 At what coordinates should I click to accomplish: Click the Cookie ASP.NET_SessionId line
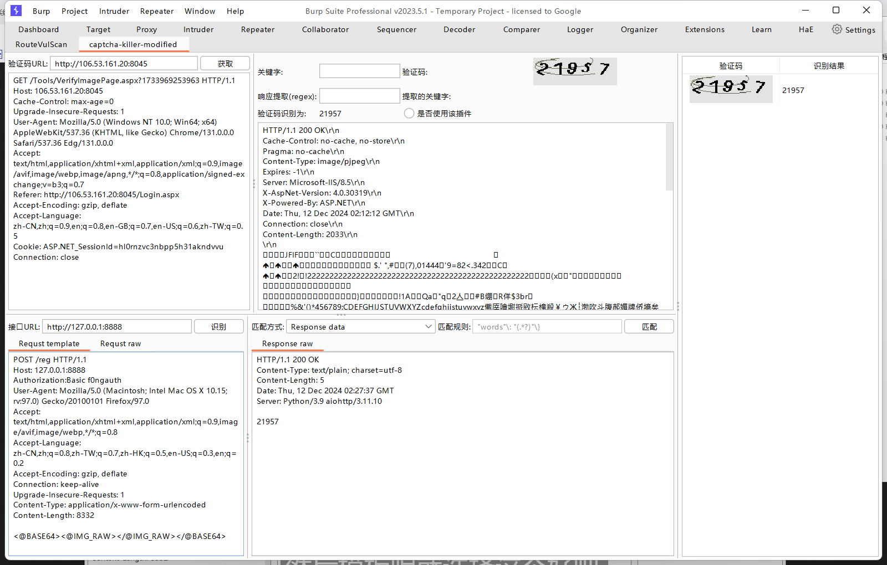[x=118, y=246]
